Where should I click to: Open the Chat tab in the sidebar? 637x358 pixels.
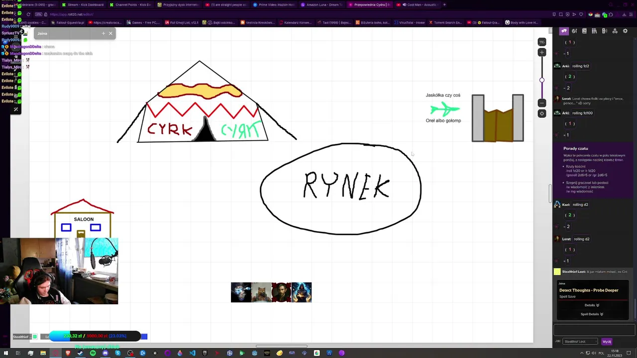(564, 31)
